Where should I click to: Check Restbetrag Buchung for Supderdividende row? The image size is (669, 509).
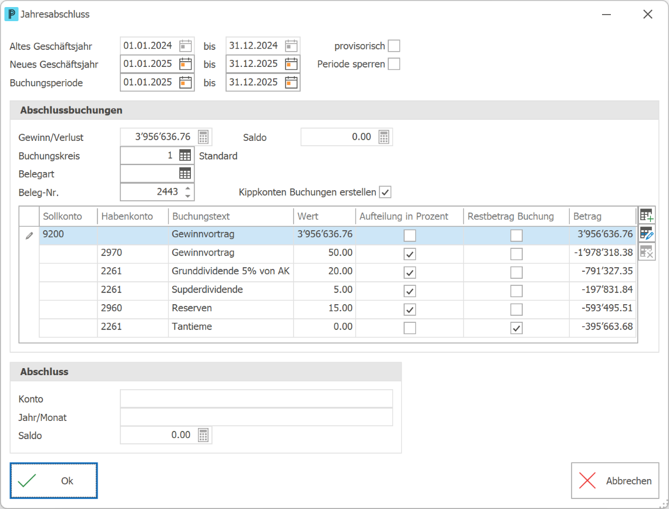tap(516, 291)
